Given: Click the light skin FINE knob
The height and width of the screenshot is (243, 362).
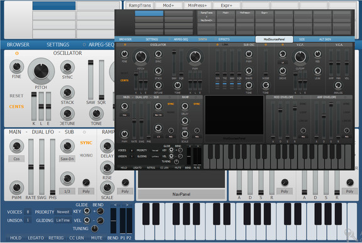Looking at the screenshot, I should tap(16, 67).
